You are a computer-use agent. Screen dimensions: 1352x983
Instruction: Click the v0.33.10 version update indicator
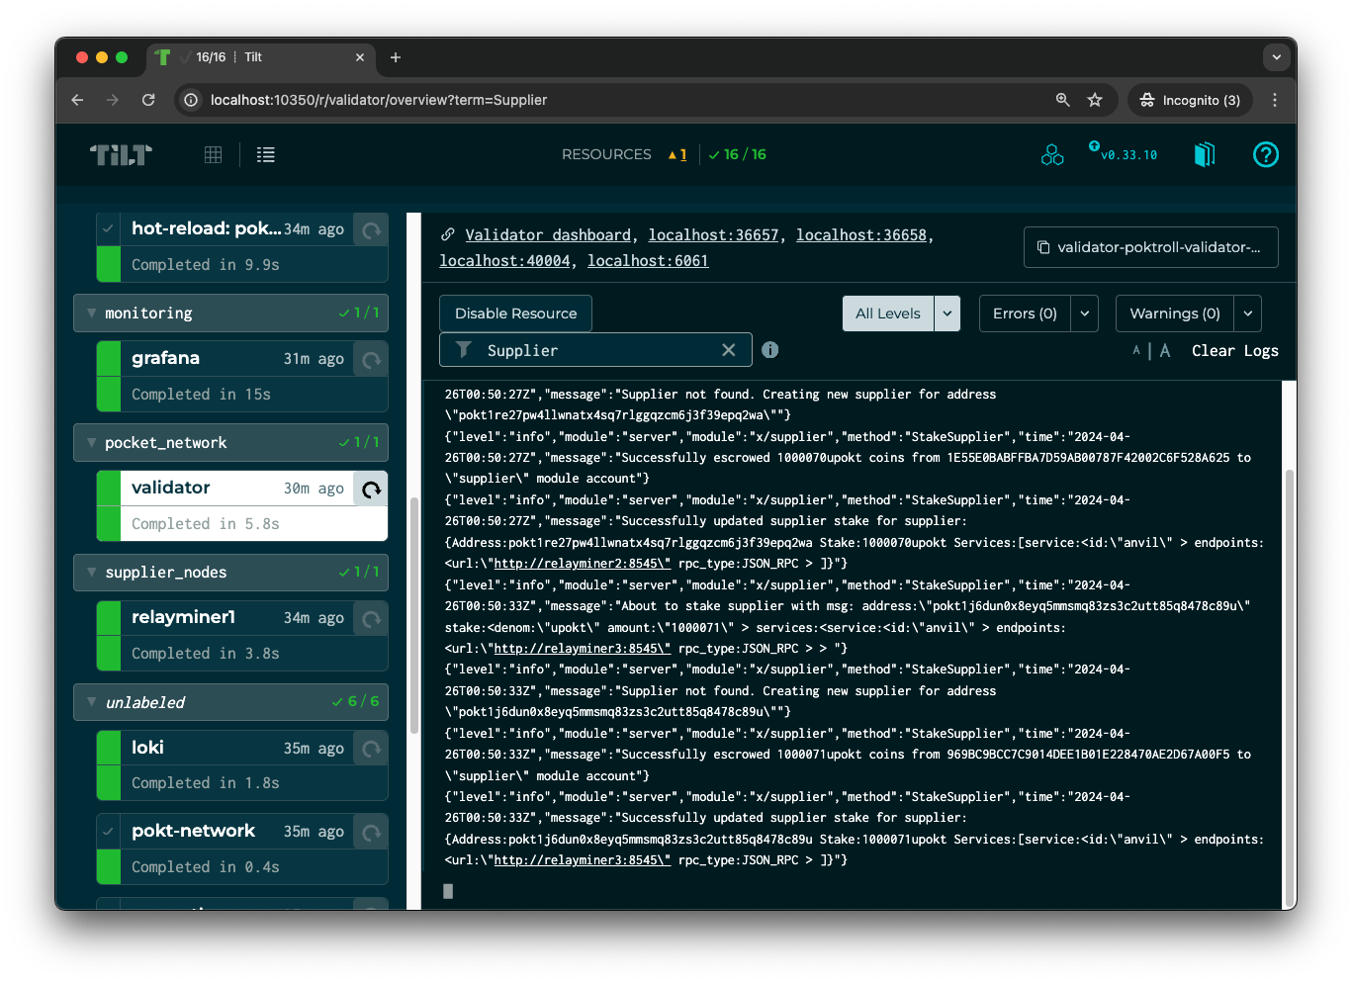(1123, 152)
